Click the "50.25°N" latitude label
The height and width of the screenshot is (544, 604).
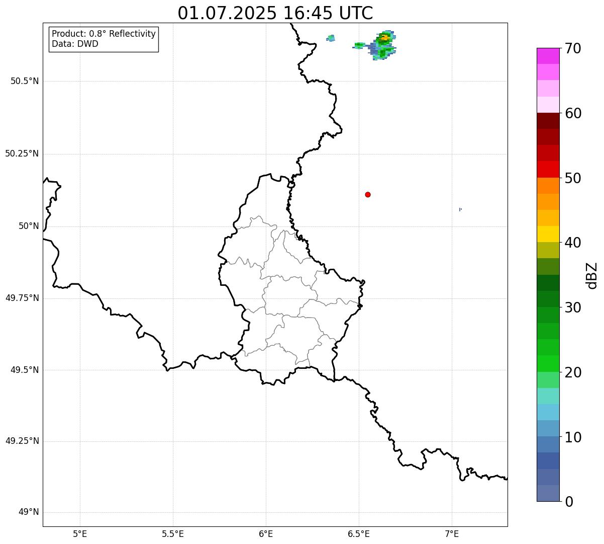point(22,153)
